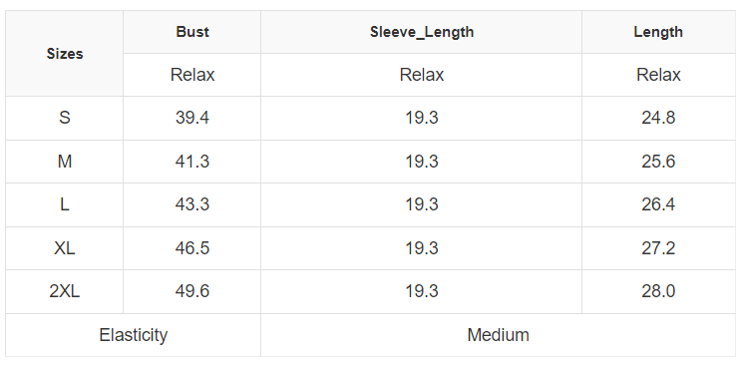The height and width of the screenshot is (365, 744).
Task: Choose the XL size row label
Action: click(x=65, y=248)
